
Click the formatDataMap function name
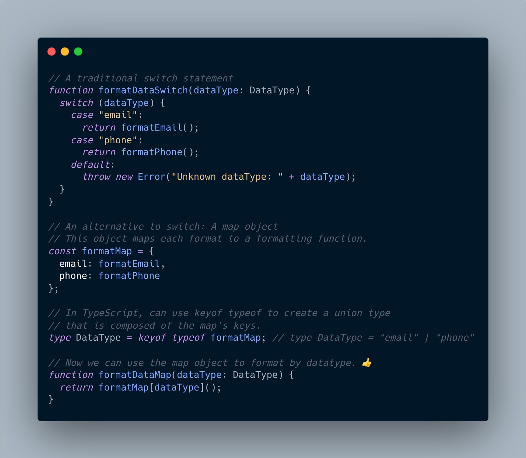(x=135, y=375)
